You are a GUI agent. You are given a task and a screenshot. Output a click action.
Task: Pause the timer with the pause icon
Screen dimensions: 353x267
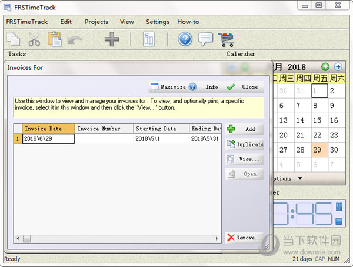pyautogui.click(x=339, y=207)
